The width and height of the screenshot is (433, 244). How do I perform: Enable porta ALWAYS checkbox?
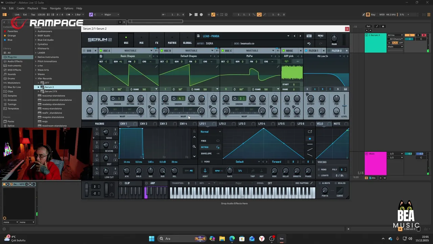pyautogui.click(x=320, y=183)
